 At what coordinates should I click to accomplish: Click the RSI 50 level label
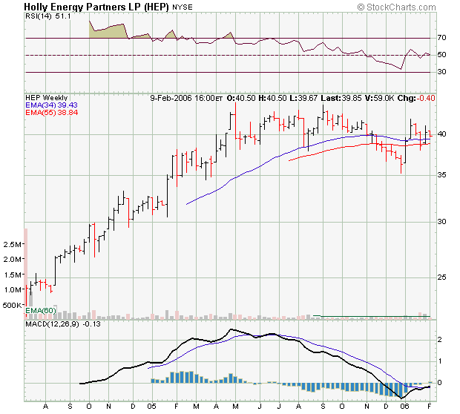[441, 55]
